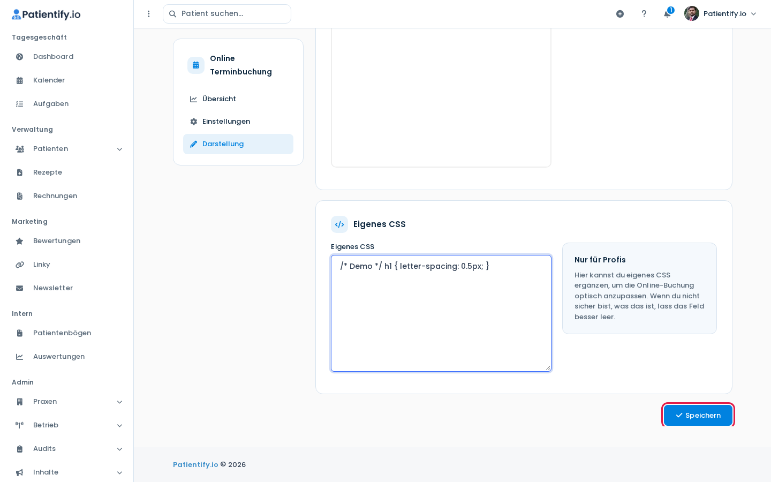Click the Online Terminbuchung calendar icon
Viewport: 771px width, 482px height.
[x=196, y=65]
